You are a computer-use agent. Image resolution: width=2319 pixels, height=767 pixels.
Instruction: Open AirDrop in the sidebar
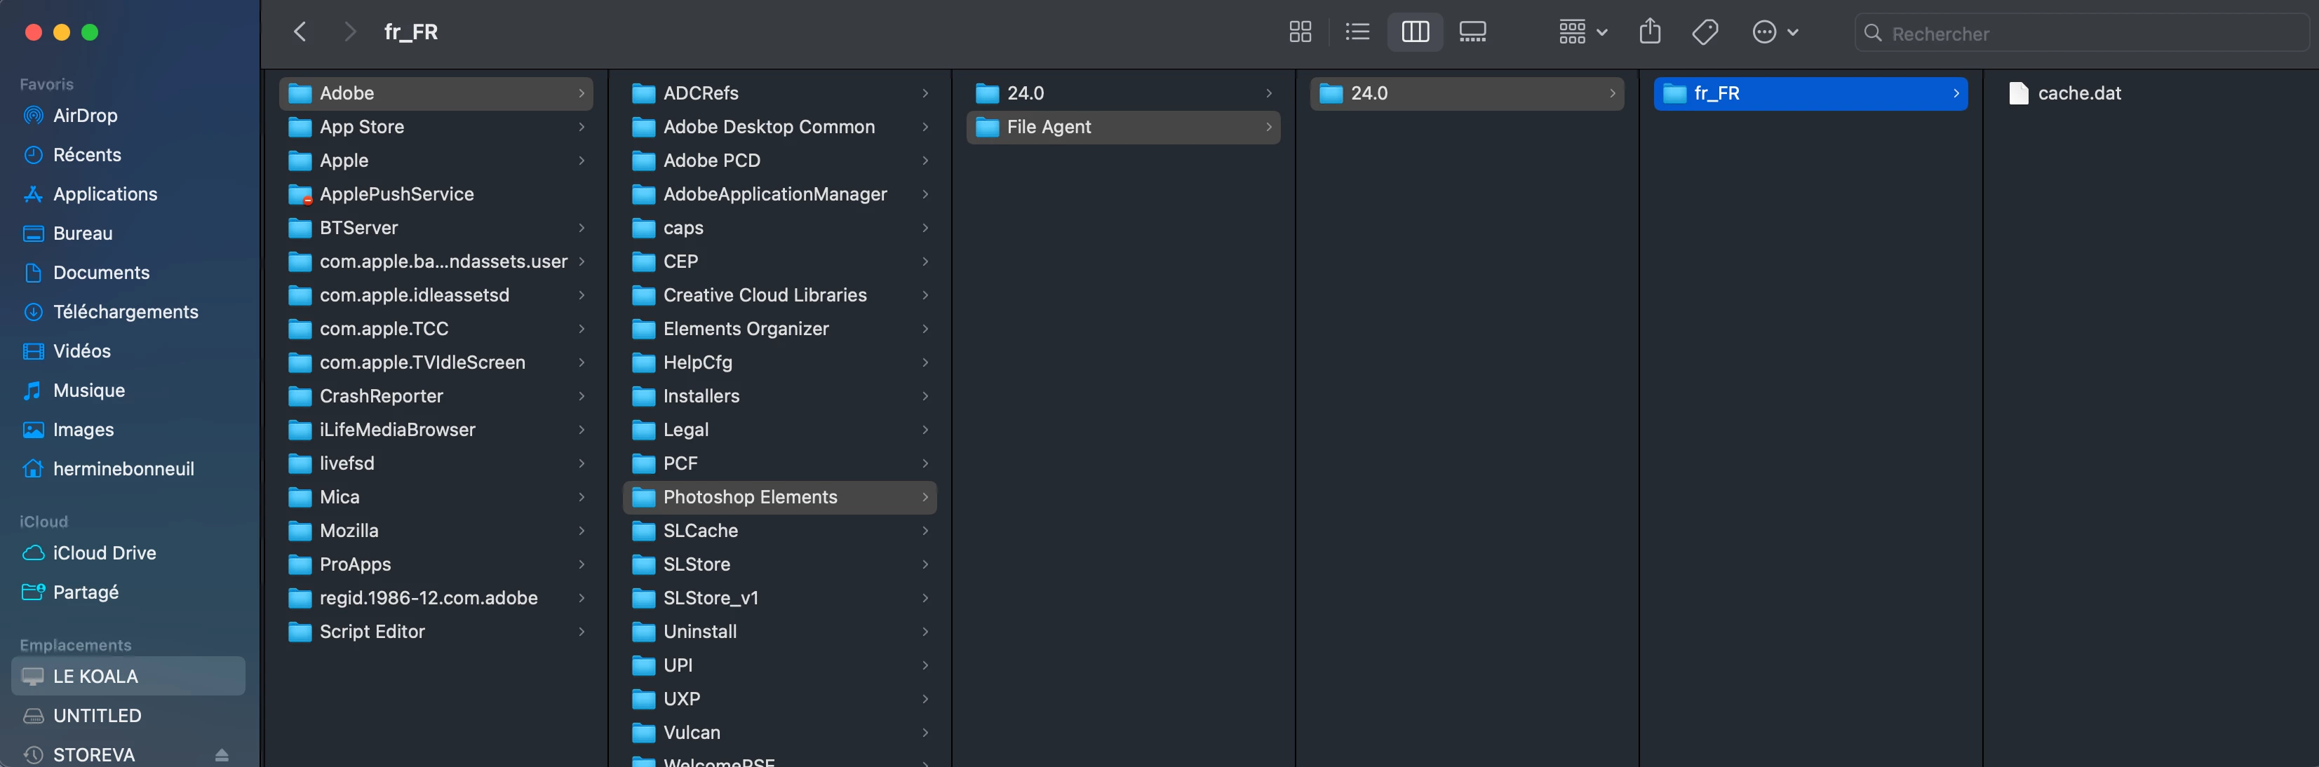pyautogui.click(x=85, y=115)
